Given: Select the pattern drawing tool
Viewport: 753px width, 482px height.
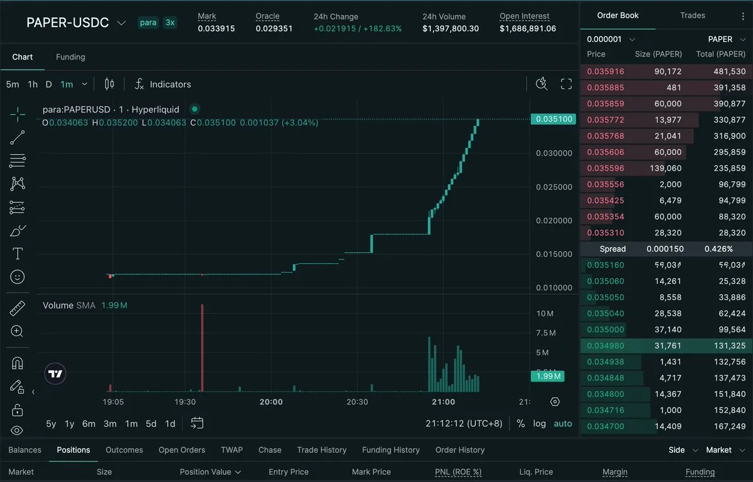Looking at the screenshot, I should tap(18, 184).
